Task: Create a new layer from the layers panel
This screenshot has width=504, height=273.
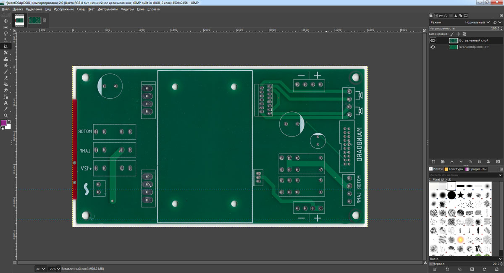Action: coord(433,162)
